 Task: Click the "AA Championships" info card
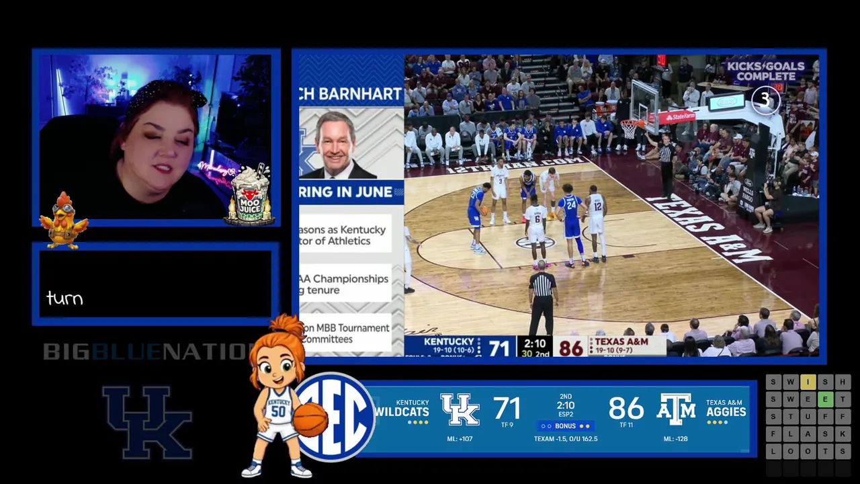(345, 284)
